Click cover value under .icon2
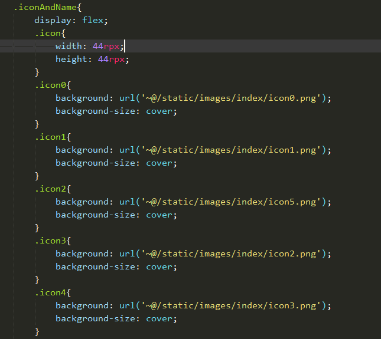Screen dimensions: 381x339 pos(159,215)
